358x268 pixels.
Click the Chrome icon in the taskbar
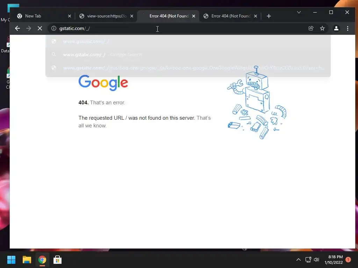pos(42,260)
